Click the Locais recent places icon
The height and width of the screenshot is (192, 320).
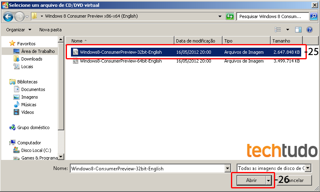coord(16,66)
